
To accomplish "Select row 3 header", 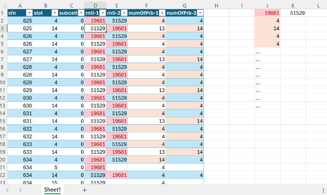I will point(4,28).
